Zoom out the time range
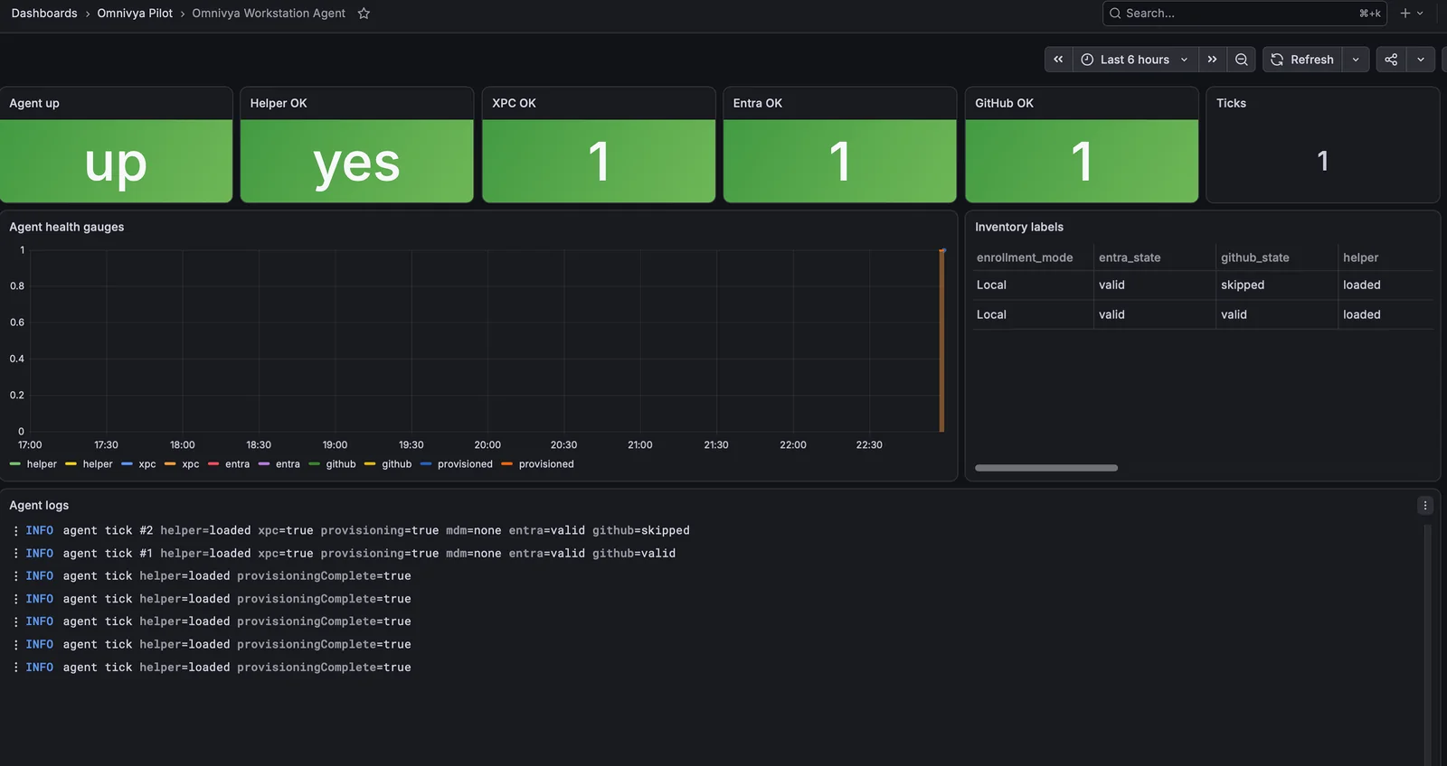The image size is (1447, 766). point(1242,60)
